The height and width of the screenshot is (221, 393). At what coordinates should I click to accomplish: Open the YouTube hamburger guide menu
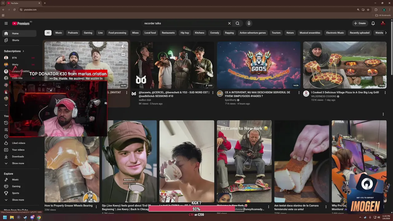point(6,23)
